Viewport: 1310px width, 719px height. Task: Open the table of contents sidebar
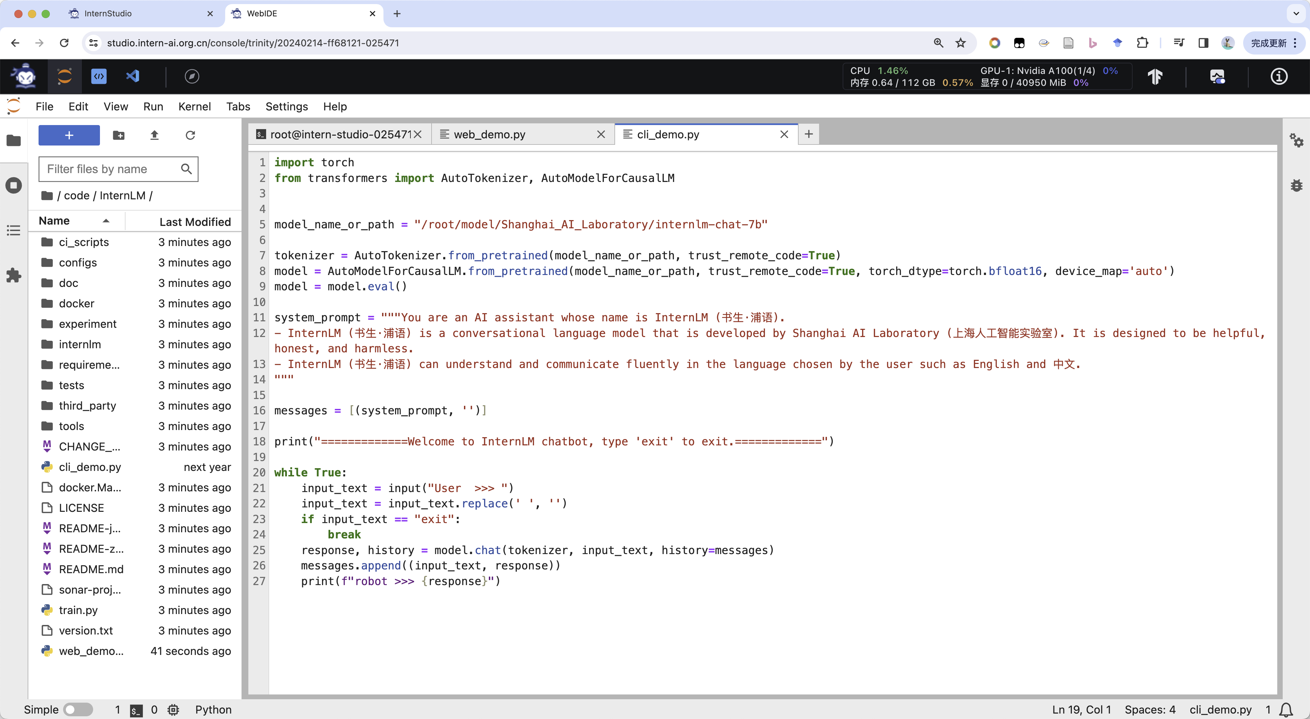[x=14, y=230]
